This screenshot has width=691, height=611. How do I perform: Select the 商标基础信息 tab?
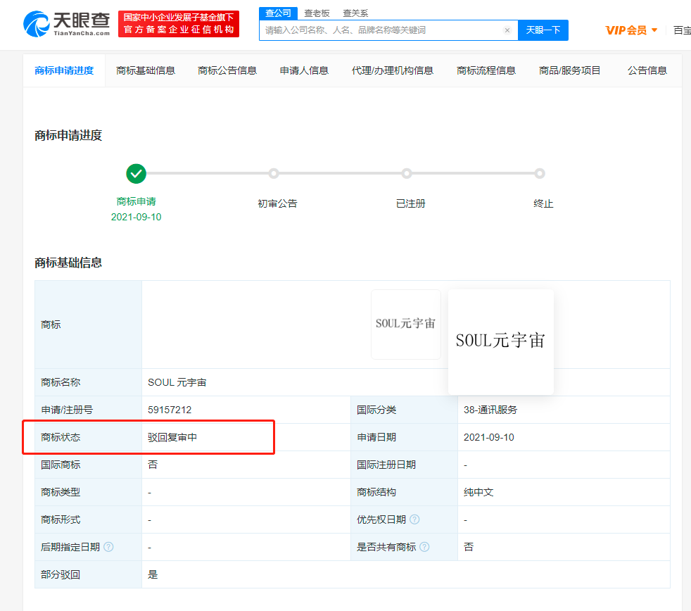pos(146,70)
